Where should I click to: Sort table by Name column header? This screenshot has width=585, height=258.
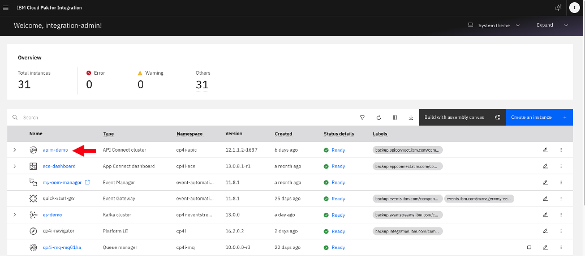click(36, 134)
